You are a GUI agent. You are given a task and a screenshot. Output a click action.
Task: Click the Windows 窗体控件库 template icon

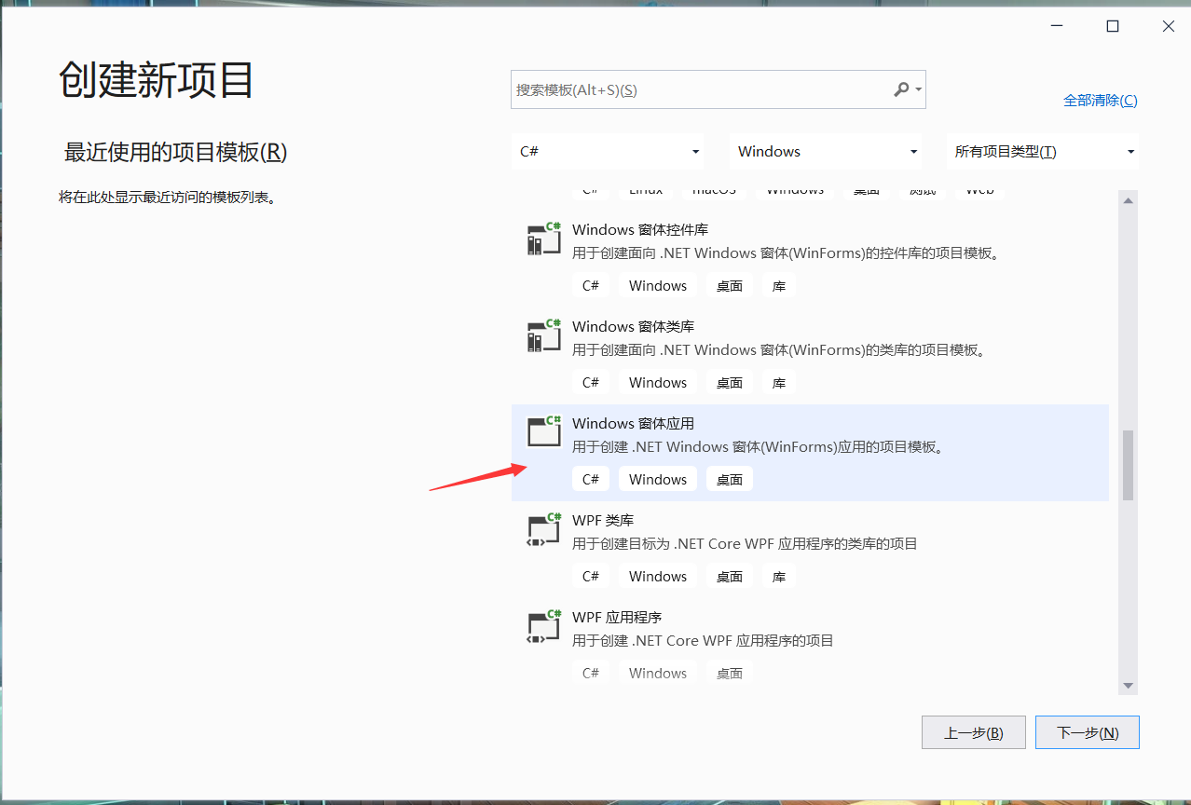tap(543, 239)
